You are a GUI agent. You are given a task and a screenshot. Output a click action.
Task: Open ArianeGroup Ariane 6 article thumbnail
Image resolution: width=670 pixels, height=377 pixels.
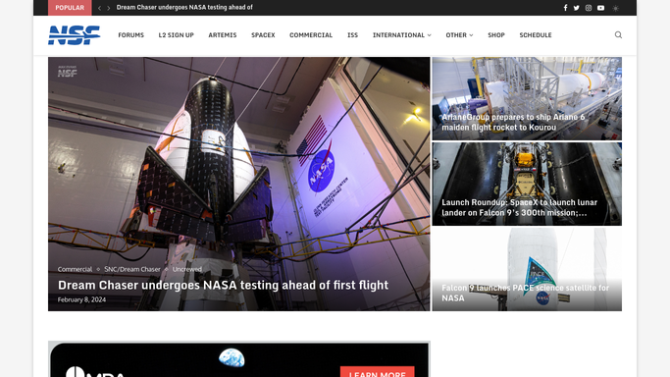(x=527, y=99)
